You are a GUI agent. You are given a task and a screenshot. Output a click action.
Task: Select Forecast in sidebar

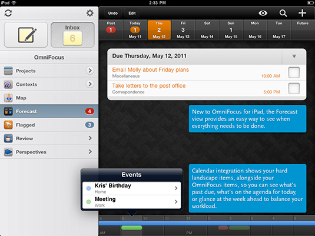coord(49,111)
